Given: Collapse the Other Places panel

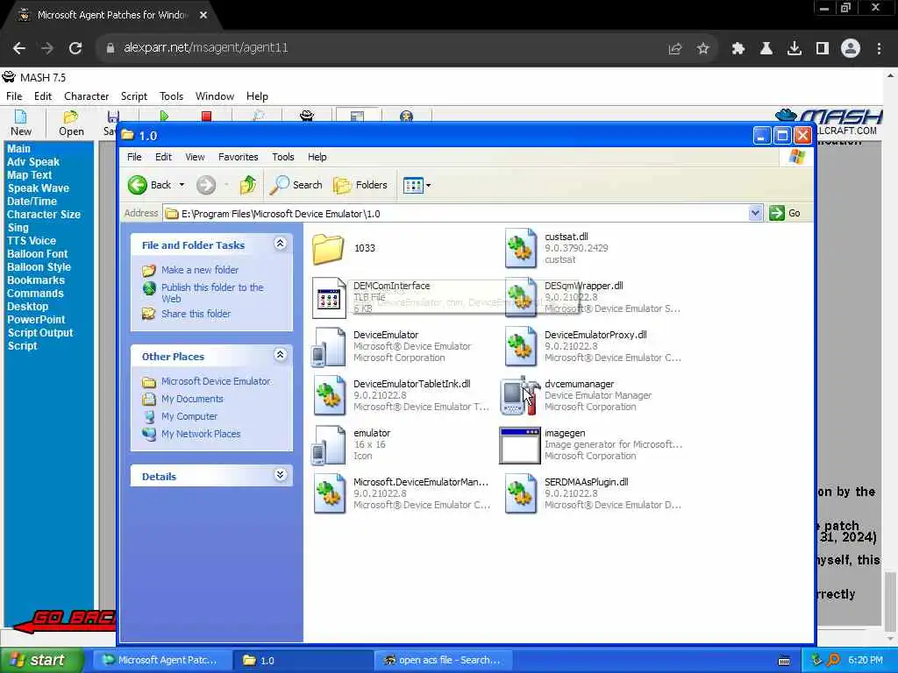Looking at the screenshot, I should coord(280,355).
